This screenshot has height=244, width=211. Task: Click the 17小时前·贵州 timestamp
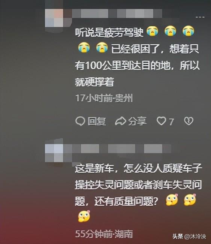click(104, 98)
